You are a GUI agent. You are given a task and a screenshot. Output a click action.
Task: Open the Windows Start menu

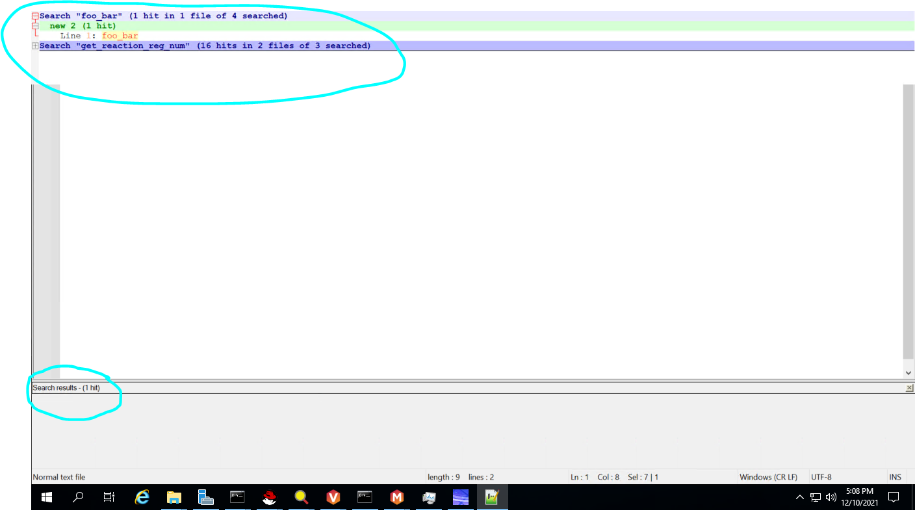pos(47,498)
